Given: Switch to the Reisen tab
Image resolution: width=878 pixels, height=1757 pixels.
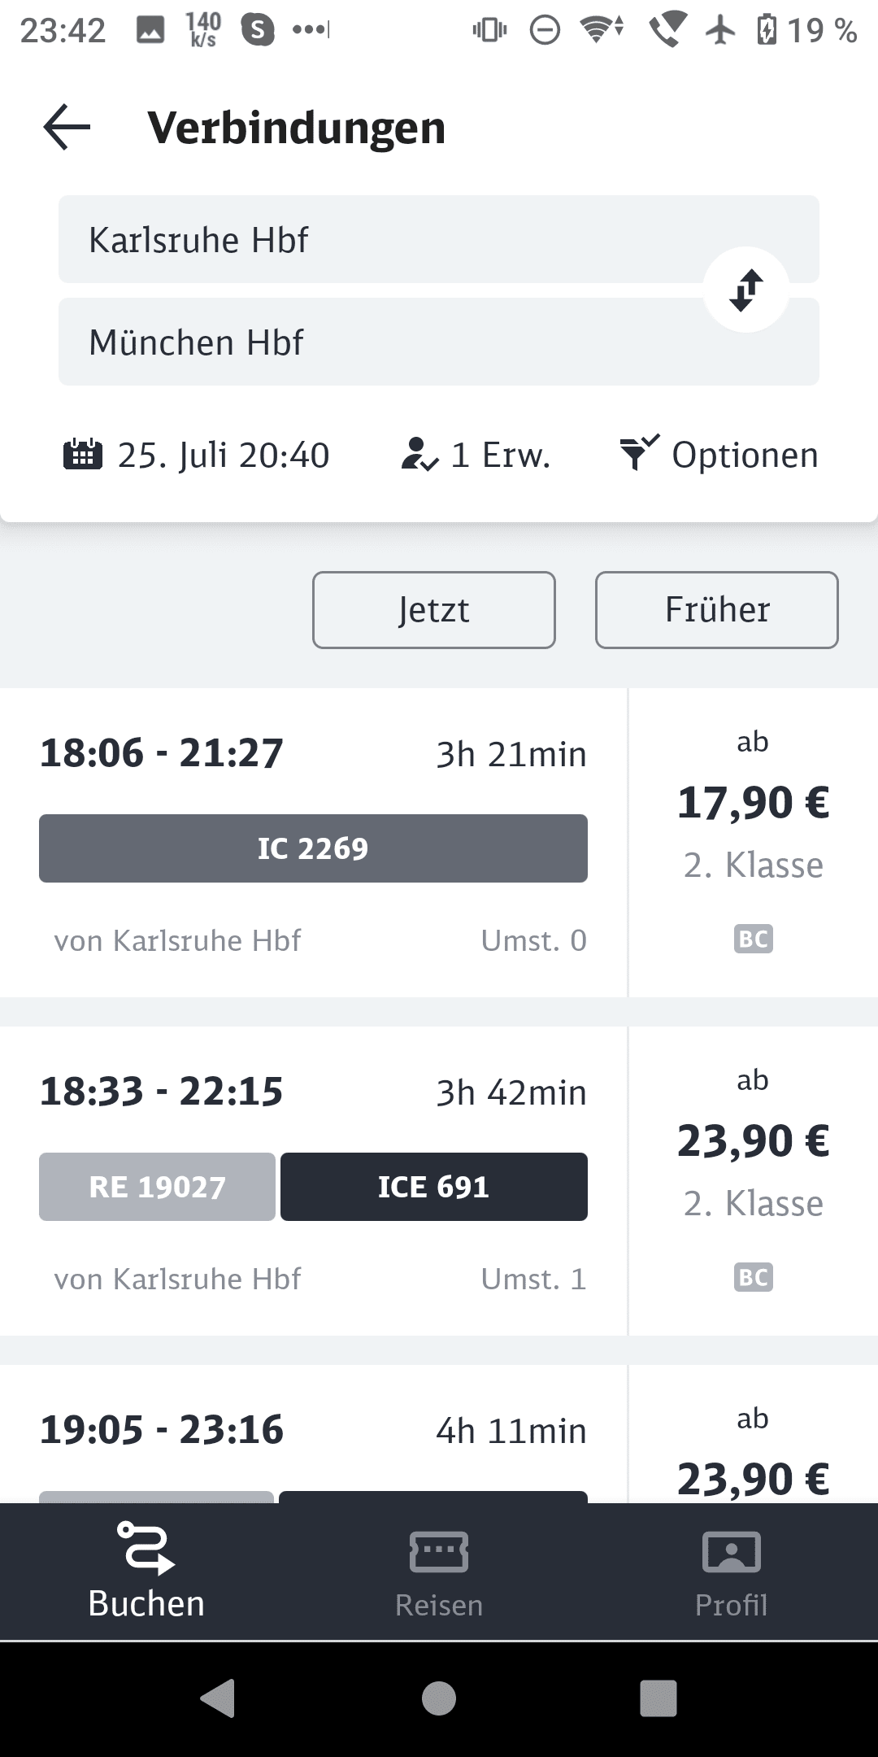Looking at the screenshot, I should coord(439,1572).
